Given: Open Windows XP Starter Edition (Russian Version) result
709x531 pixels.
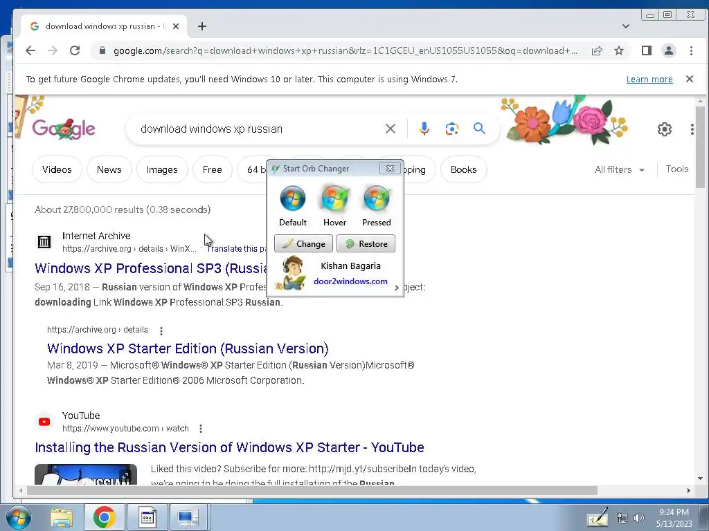Looking at the screenshot, I should click(x=188, y=348).
